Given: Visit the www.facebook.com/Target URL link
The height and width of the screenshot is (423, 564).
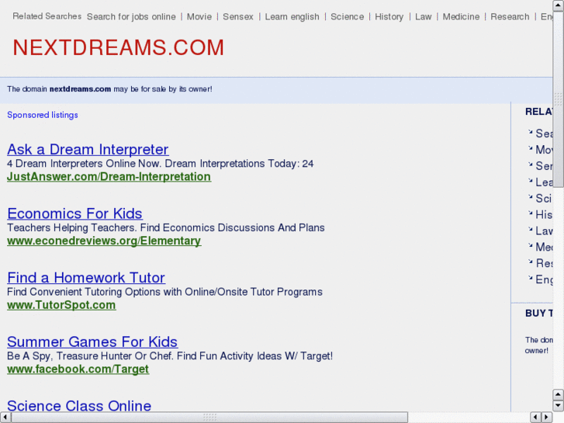Looking at the screenshot, I should [78, 369].
